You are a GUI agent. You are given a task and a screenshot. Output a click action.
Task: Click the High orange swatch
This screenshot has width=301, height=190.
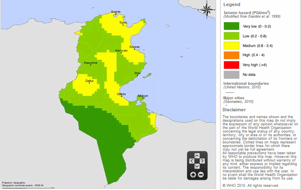click(x=231, y=55)
